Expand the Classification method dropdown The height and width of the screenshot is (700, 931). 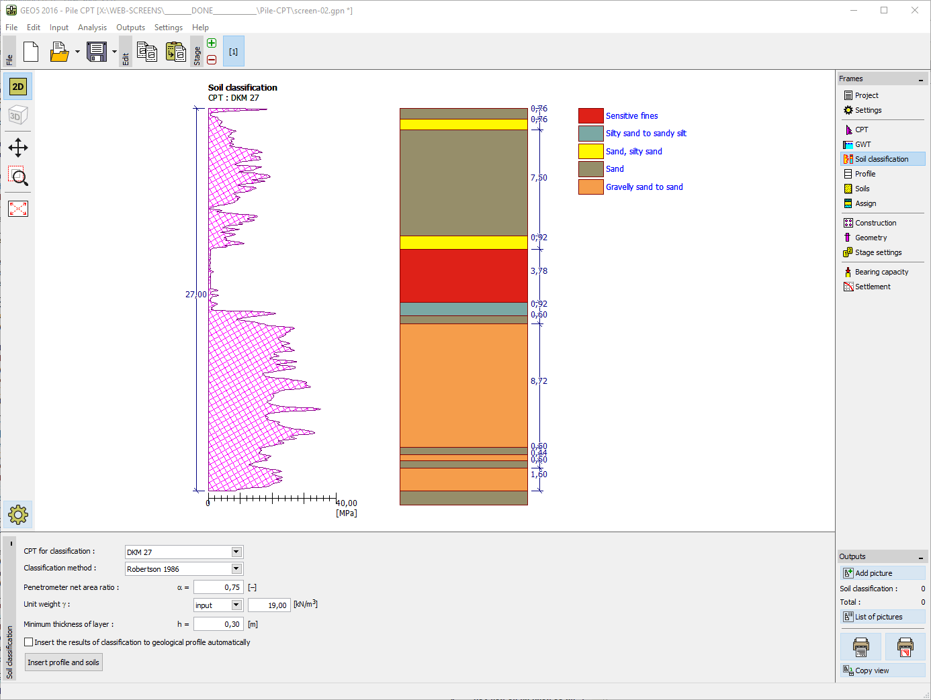coord(236,568)
